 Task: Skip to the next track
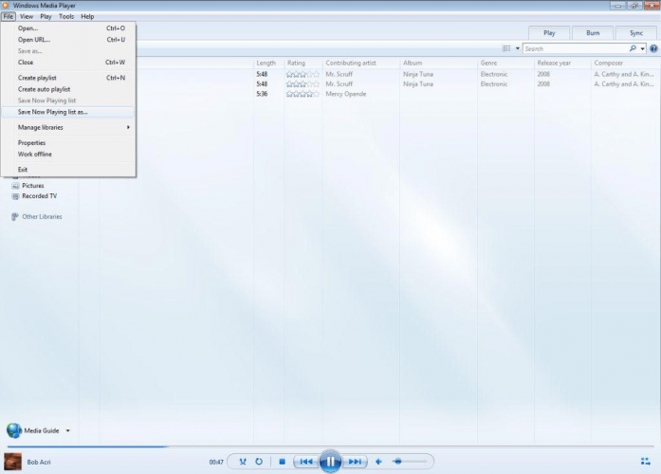355,462
